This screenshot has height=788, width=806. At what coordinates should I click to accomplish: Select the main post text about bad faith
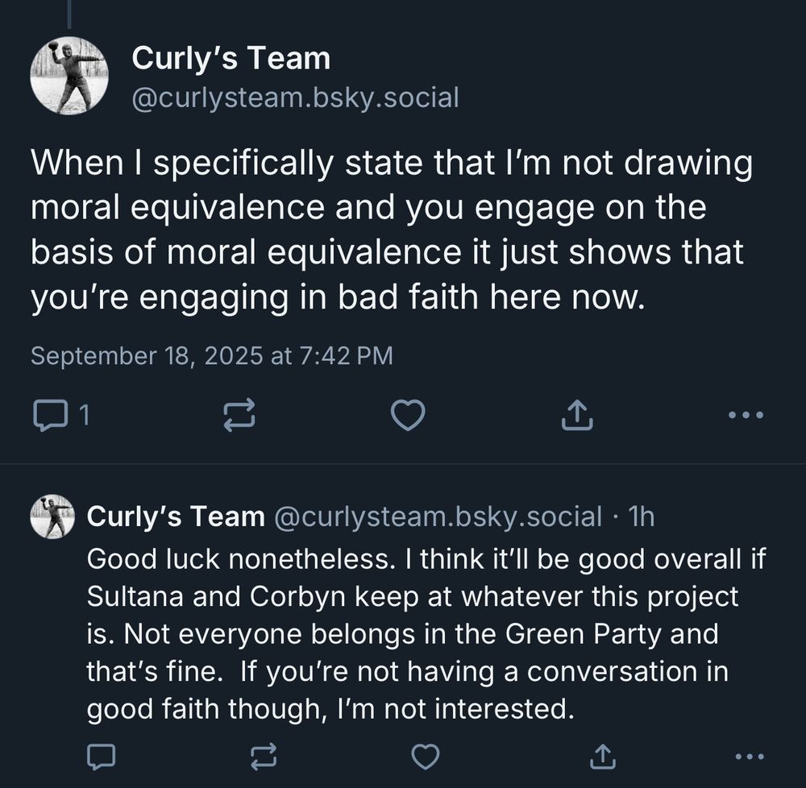391,230
